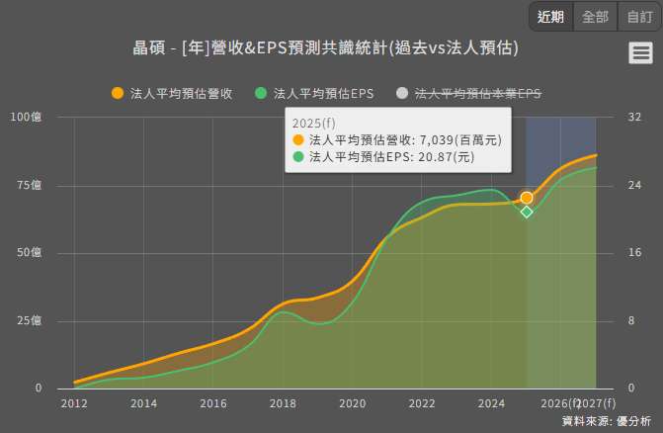Select the 自訂 custom range tab

[639, 17]
